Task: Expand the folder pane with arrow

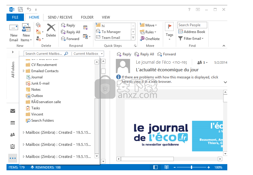Action: tap(13, 52)
